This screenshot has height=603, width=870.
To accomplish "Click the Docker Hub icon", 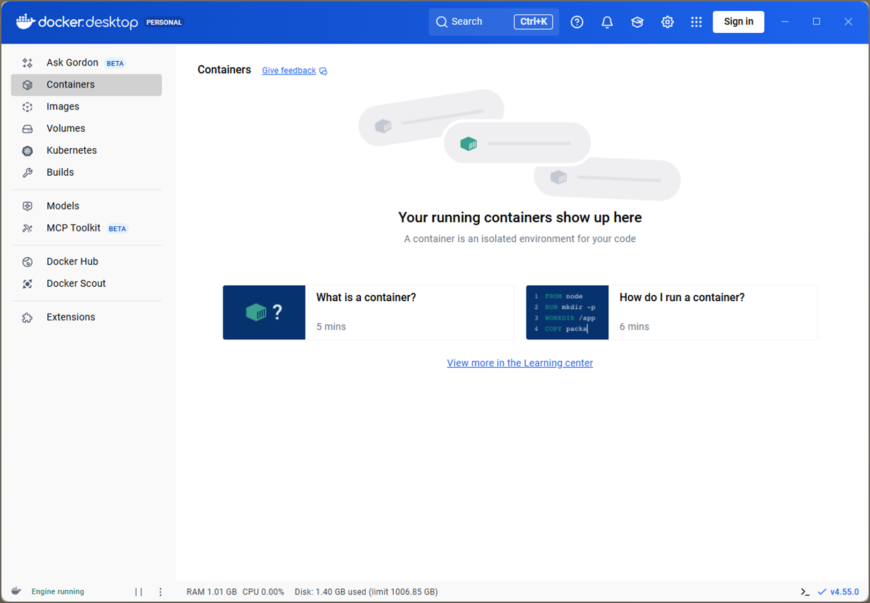I will 27,262.
